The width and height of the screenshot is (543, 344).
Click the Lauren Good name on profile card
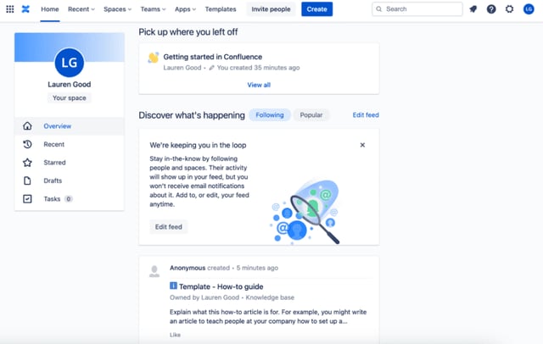point(70,85)
